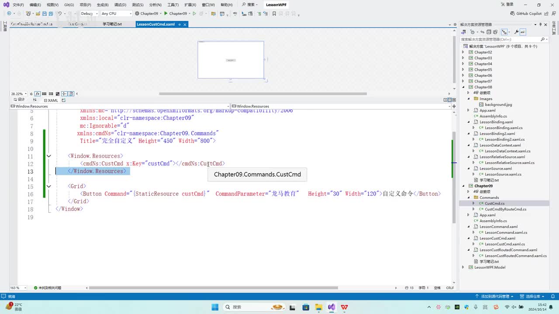Click the bookmark icon in main toolbar

pyautogui.click(x=274, y=14)
